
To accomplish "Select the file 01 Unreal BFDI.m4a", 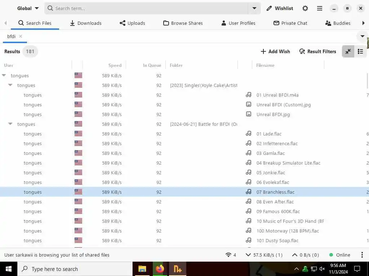I will pos(277,95).
